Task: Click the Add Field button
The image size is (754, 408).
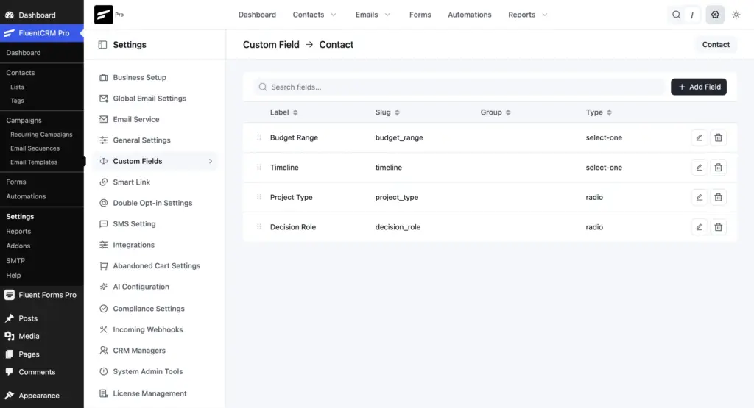Action: pos(699,87)
